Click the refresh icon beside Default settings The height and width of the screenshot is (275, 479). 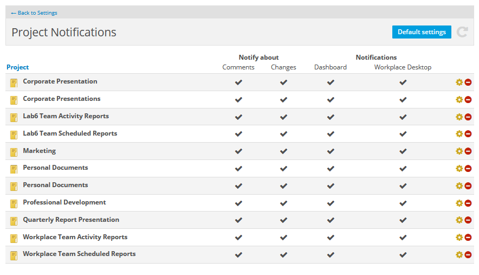click(x=462, y=32)
